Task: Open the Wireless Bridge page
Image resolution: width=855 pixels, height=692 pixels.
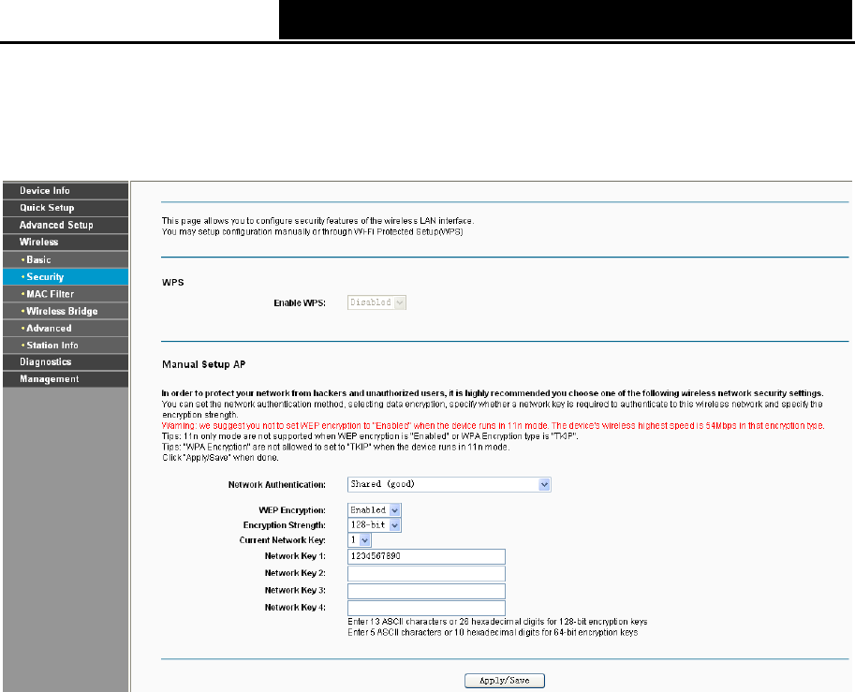Action: [66, 311]
